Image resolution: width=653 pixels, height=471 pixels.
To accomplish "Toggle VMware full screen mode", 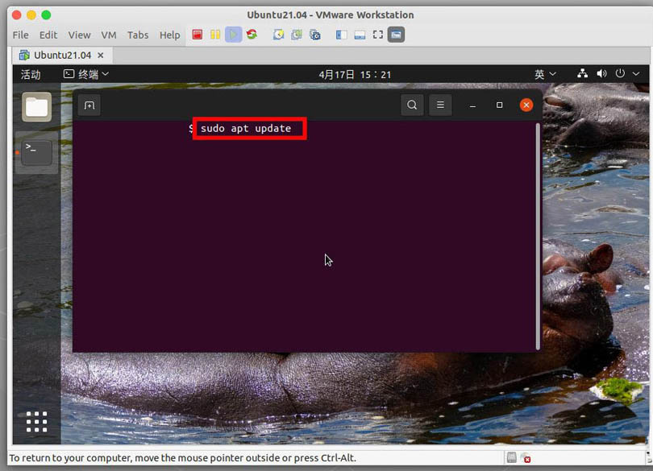I will click(377, 35).
